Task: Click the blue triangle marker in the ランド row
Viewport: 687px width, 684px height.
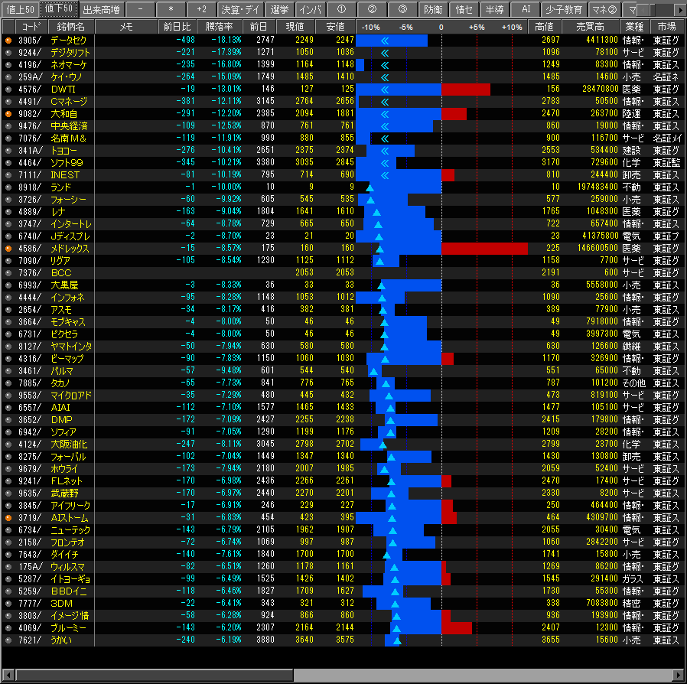Action: pyautogui.click(x=370, y=187)
